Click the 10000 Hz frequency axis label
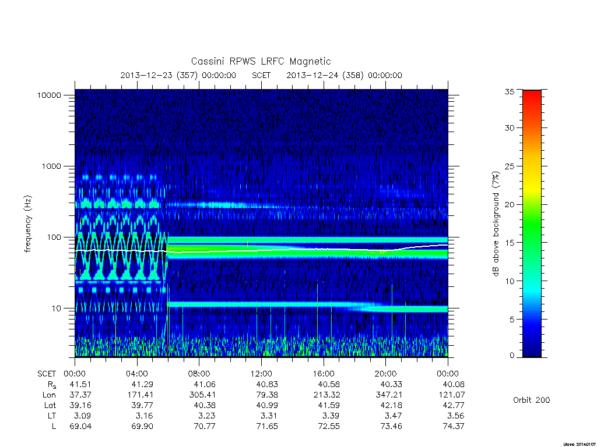This screenshot has height=447, width=597. pos(49,95)
